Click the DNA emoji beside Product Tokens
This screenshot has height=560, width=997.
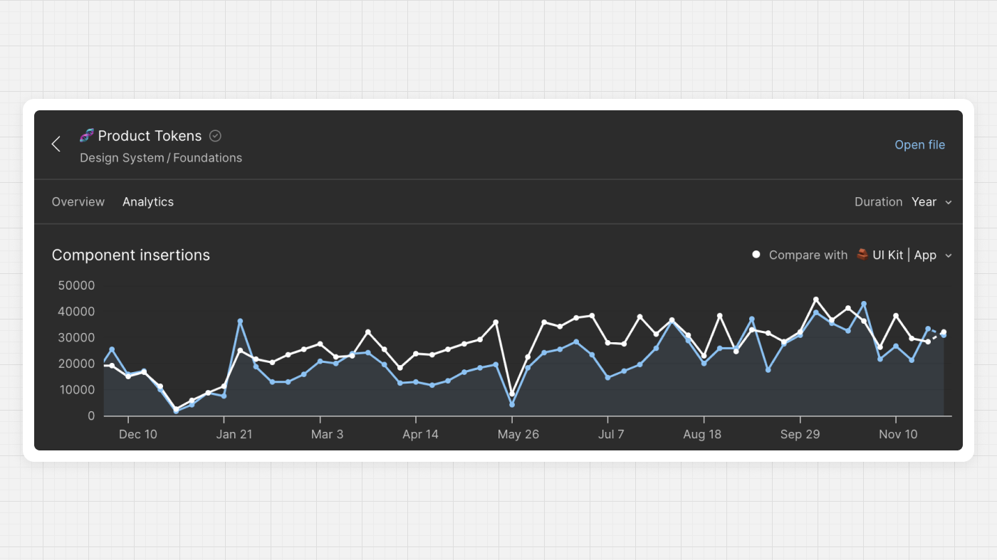tap(85, 135)
